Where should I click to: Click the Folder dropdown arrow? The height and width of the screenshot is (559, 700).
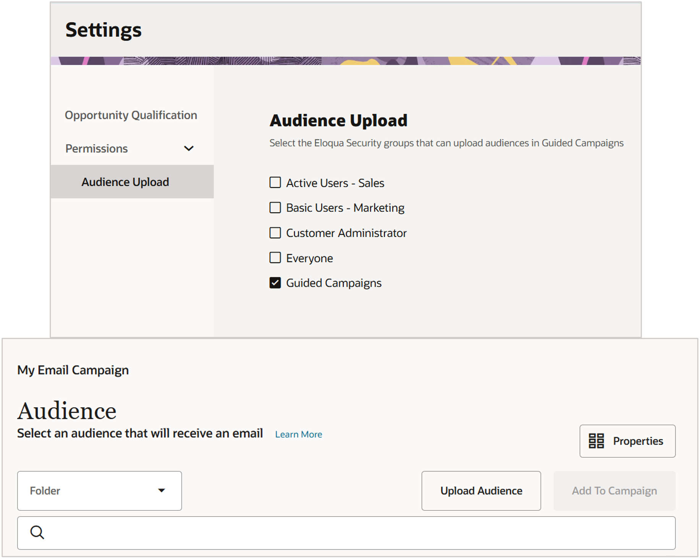click(x=162, y=491)
